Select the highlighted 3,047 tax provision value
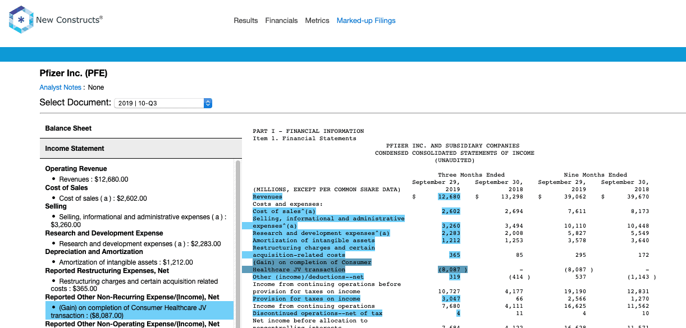 451,299
